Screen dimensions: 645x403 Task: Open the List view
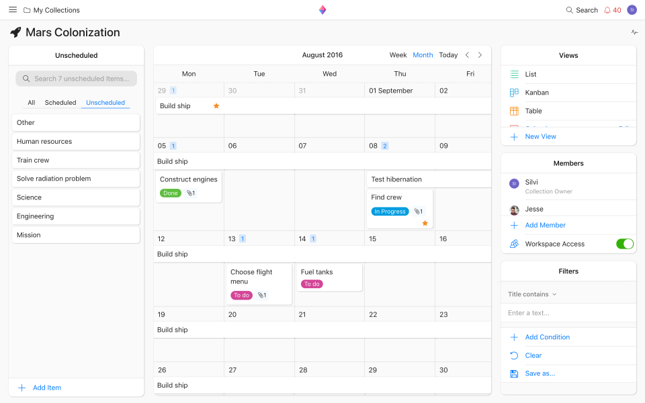[531, 75]
